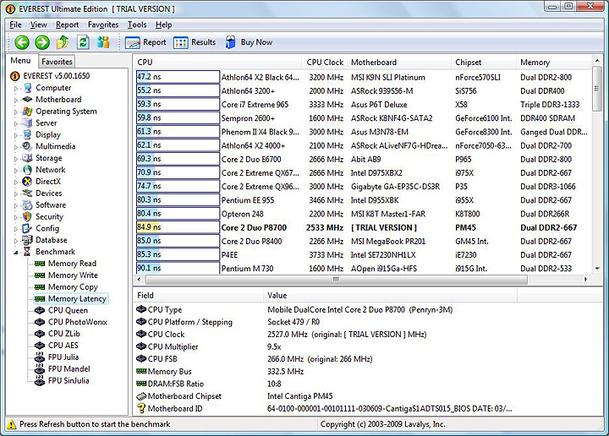This screenshot has width=609, height=436.
Task: Collapse the Benchmark tree node
Action: point(16,253)
